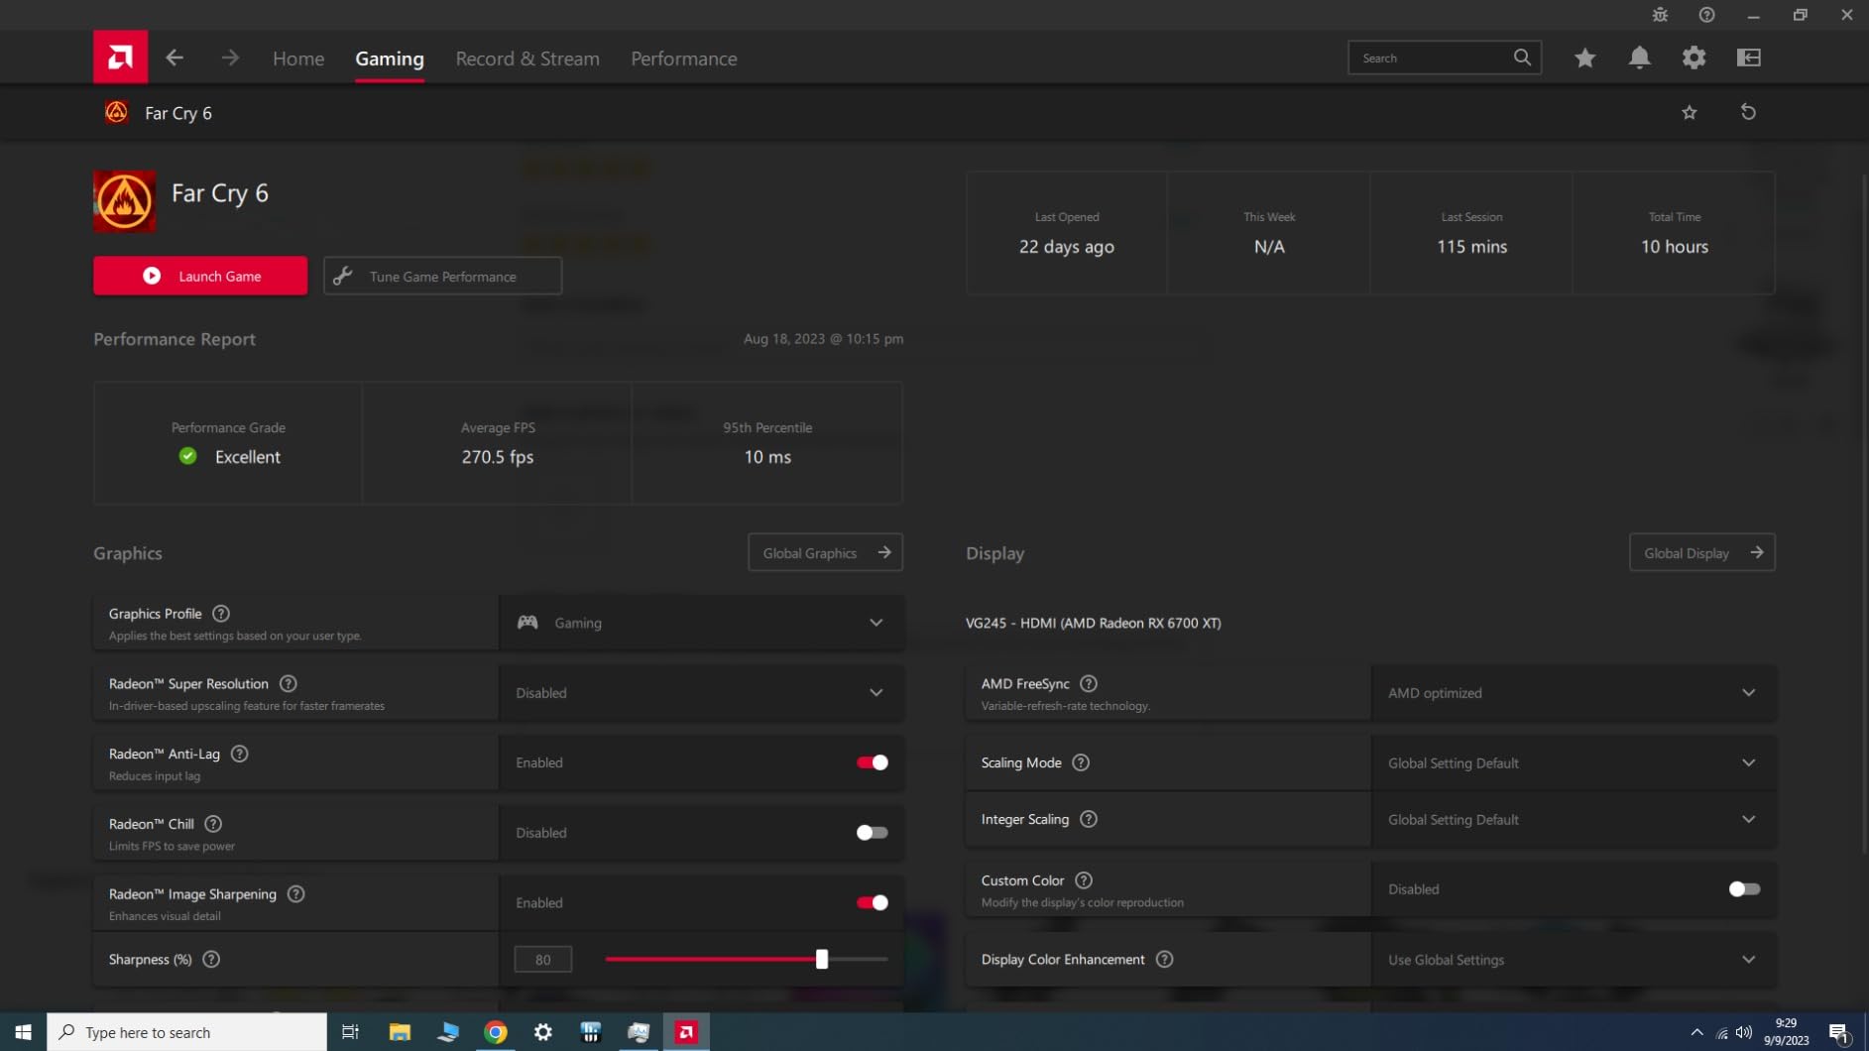Open File Explorer from taskbar

click(400, 1032)
